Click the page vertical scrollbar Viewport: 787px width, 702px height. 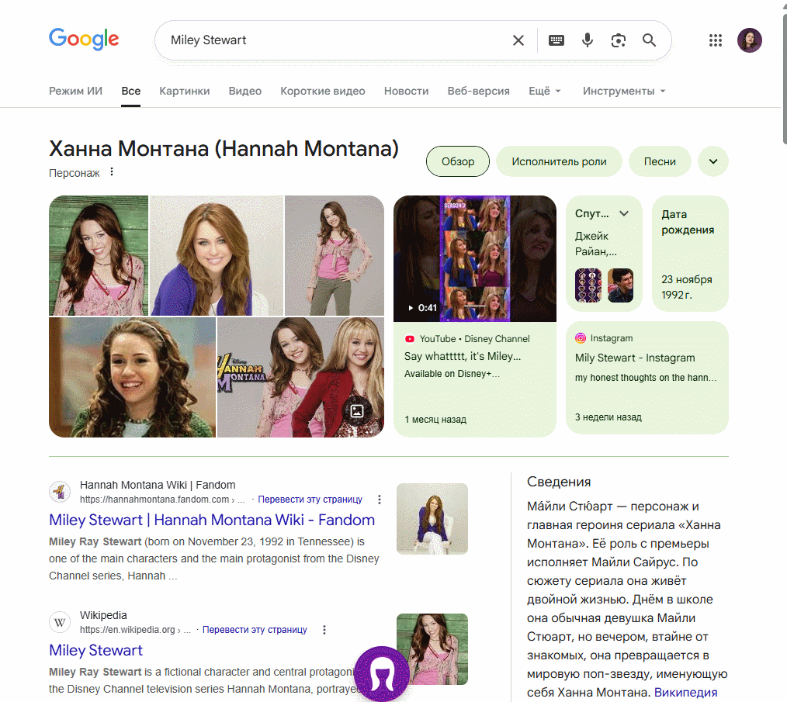point(785,81)
